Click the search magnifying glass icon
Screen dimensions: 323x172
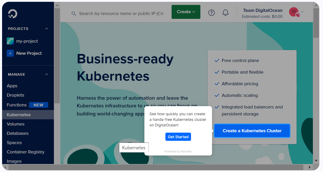click(74, 13)
